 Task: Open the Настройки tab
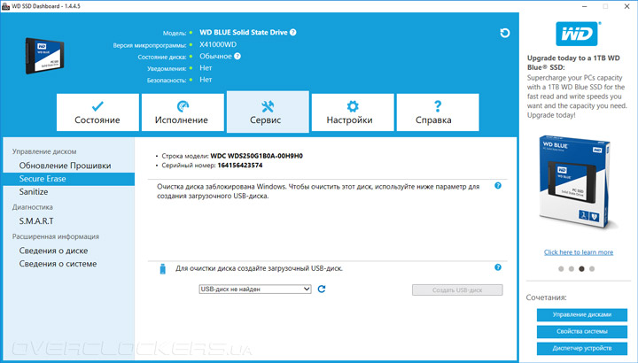click(x=353, y=112)
